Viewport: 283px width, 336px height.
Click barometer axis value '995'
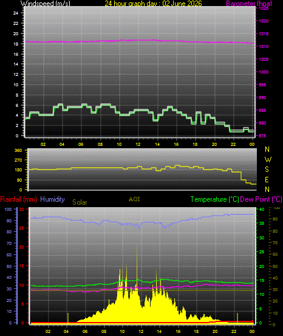pyautogui.click(x=262, y=85)
